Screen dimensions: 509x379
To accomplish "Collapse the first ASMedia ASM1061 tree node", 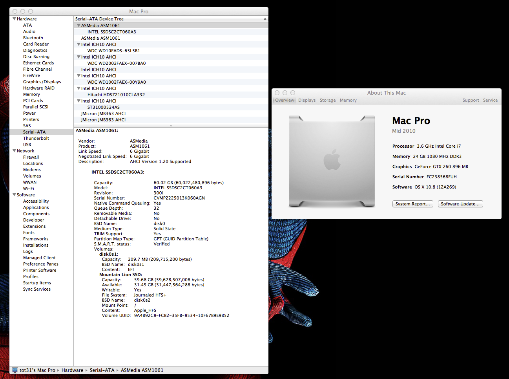I will click(78, 26).
